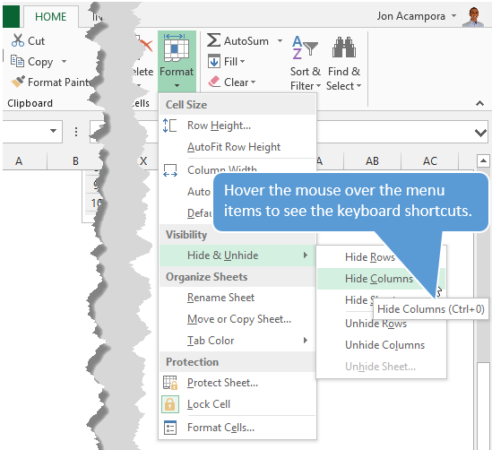Click the Row Height icon
This screenshot has height=450, width=492.
point(169,125)
